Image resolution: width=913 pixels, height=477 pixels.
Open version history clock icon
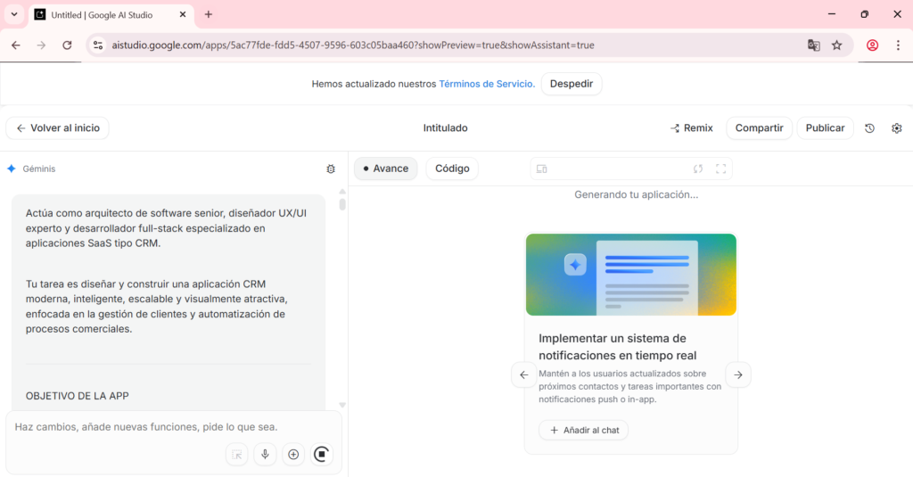pos(869,128)
